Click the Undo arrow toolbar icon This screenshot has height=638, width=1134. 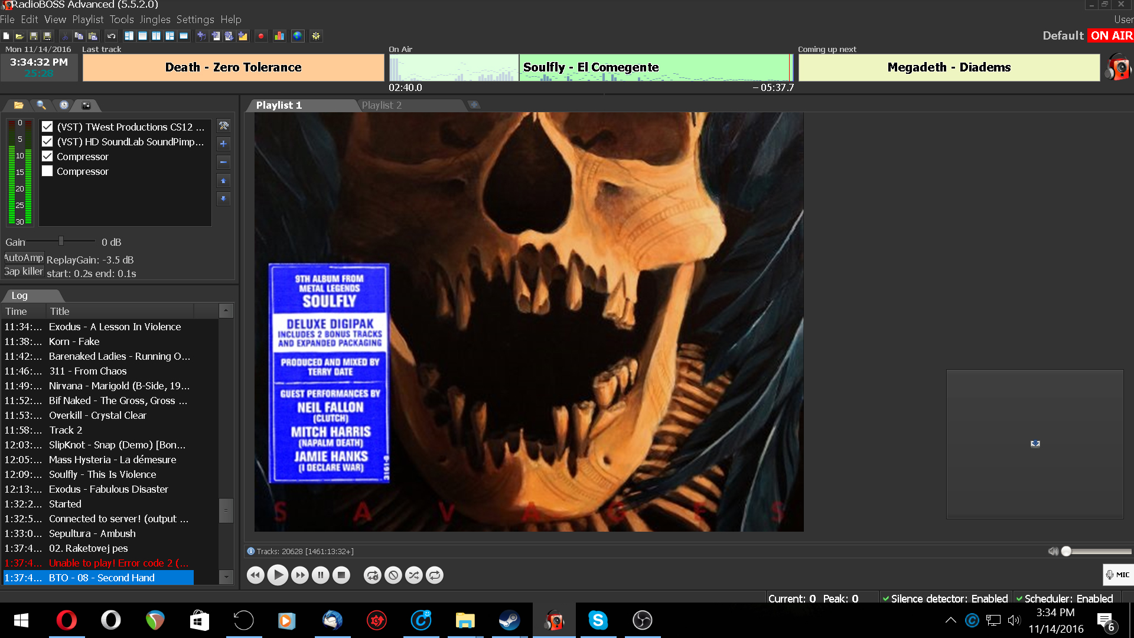tap(111, 36)
